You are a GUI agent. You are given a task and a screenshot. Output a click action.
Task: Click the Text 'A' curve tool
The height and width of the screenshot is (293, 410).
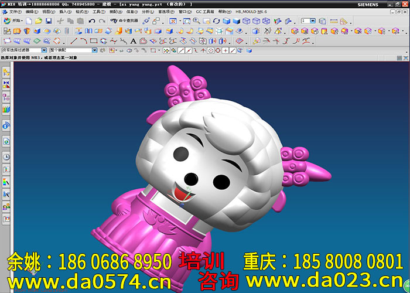[134, 41]
